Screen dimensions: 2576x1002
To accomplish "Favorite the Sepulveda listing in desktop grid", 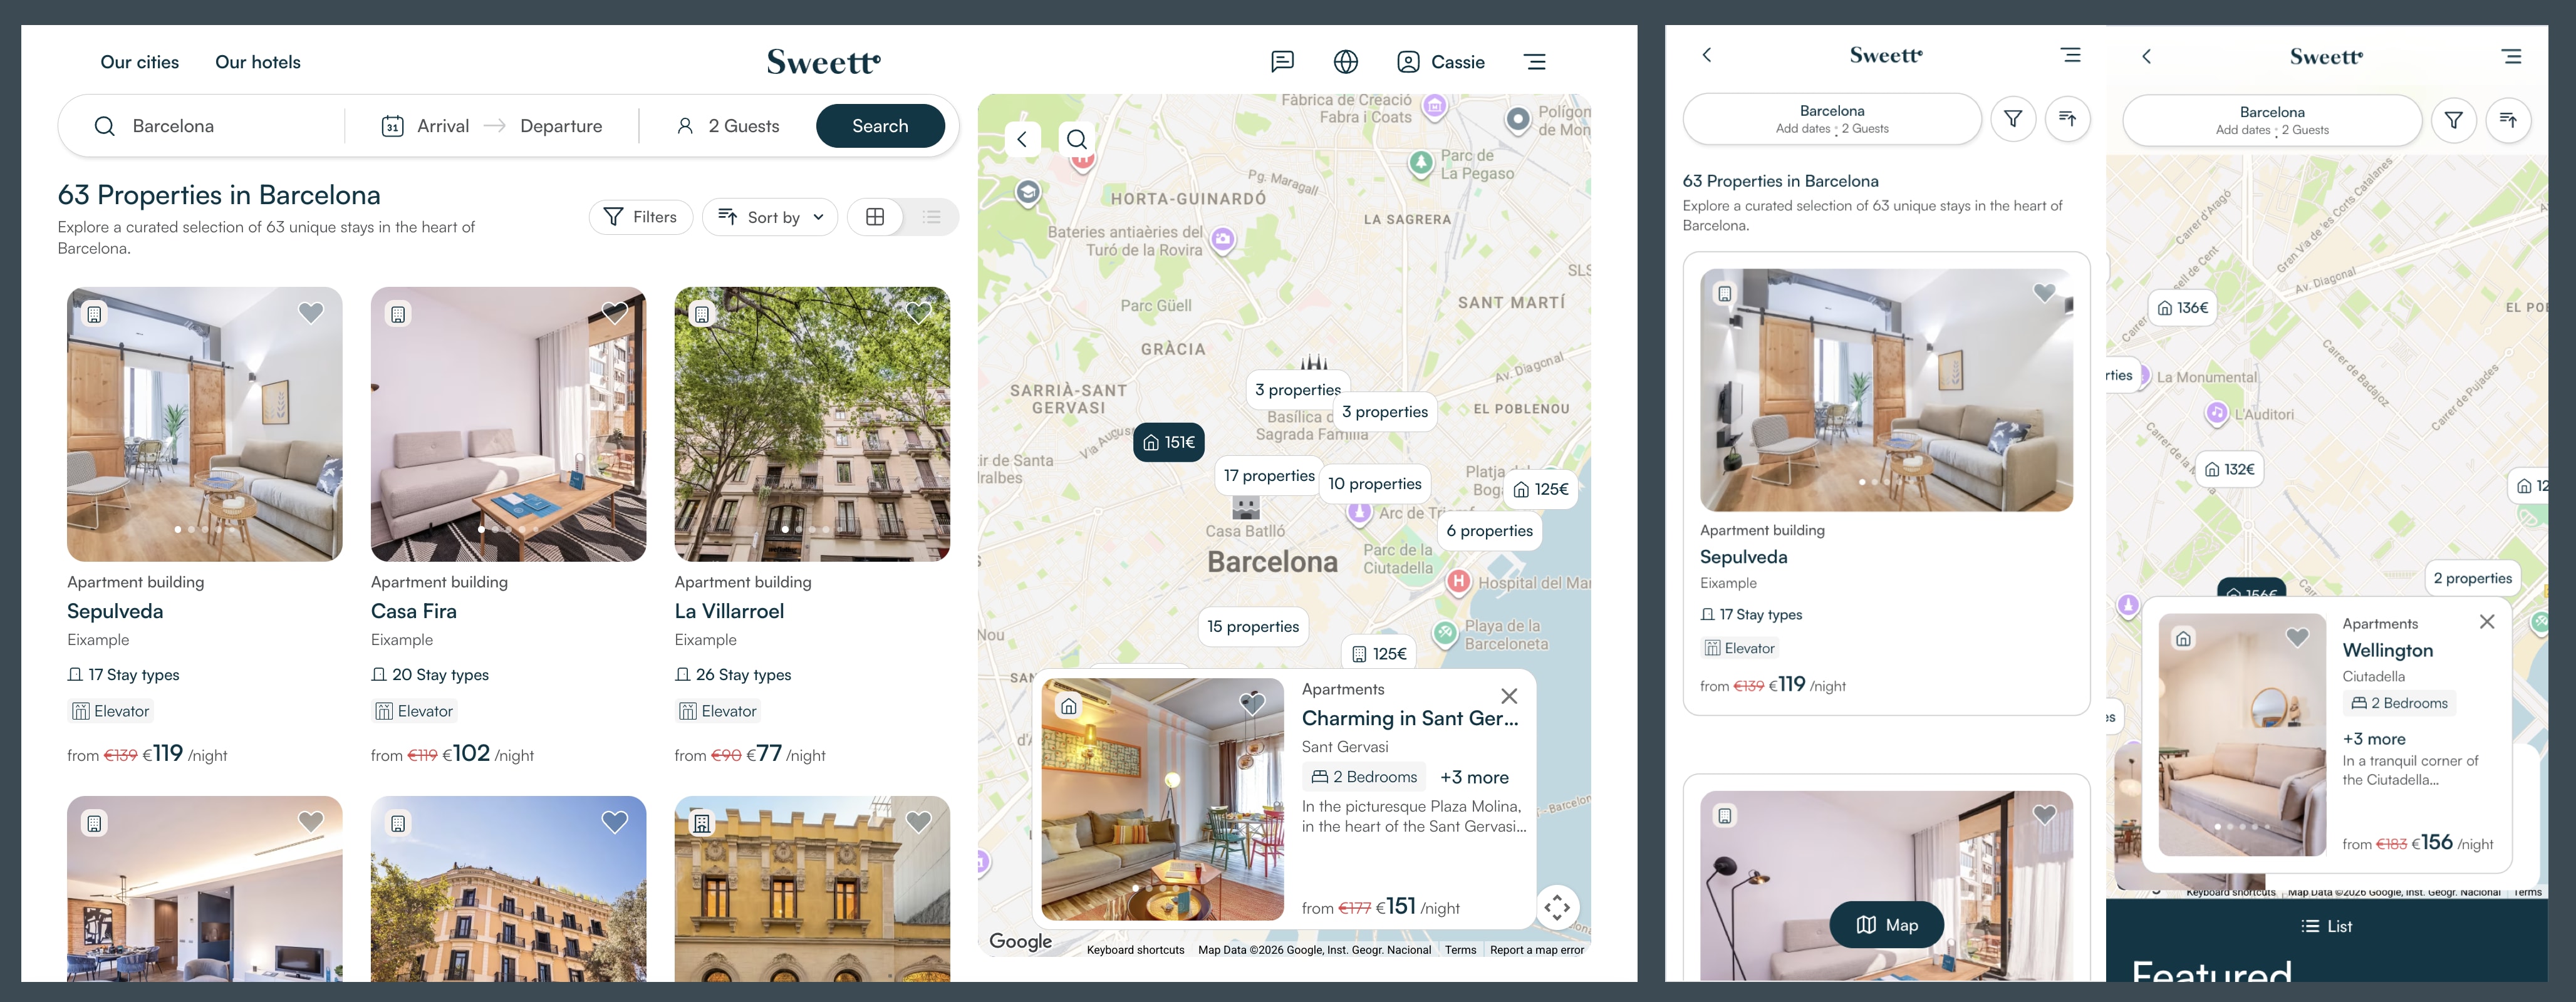I will coord(311,313).
